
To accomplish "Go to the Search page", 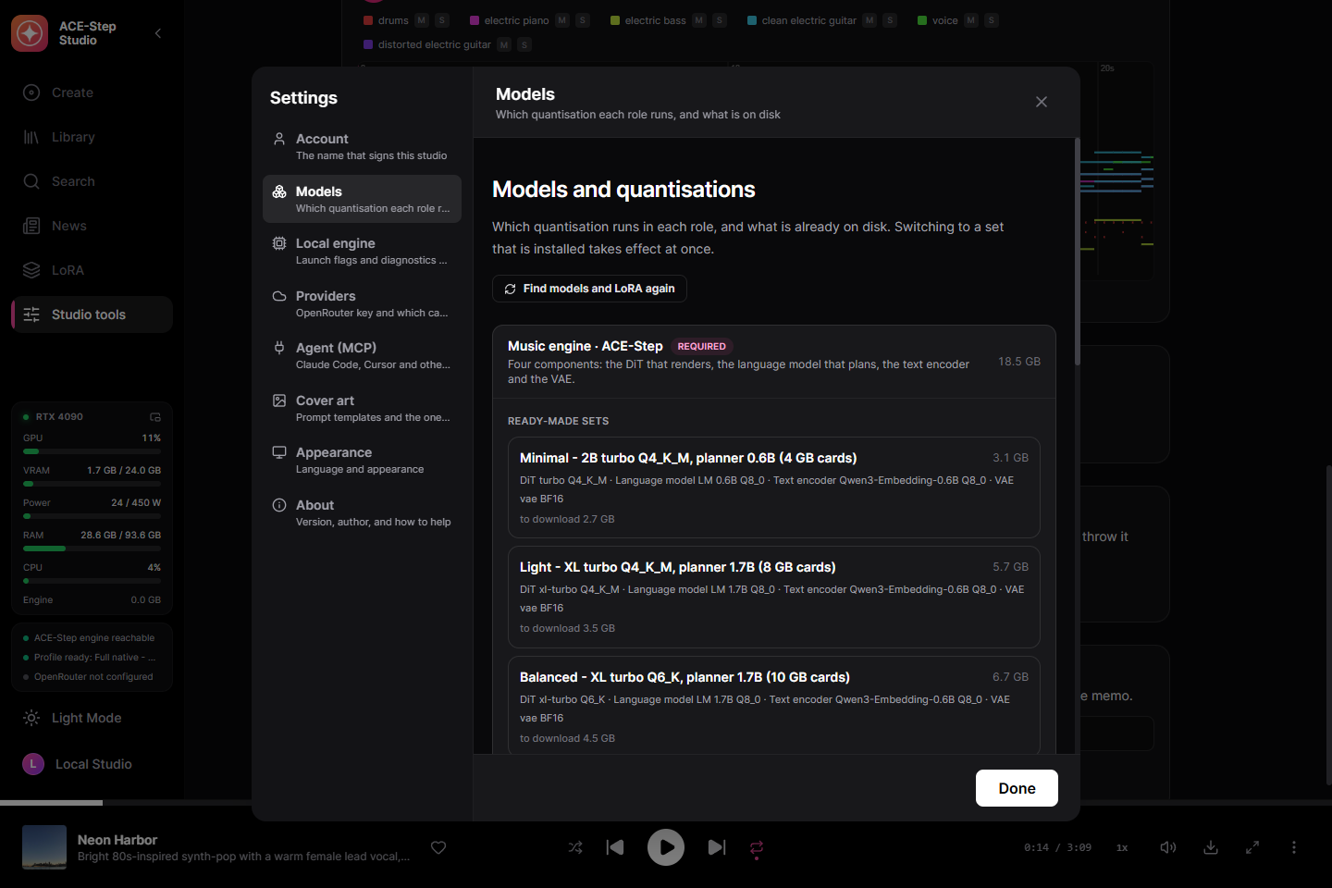I will click(92, 181).
